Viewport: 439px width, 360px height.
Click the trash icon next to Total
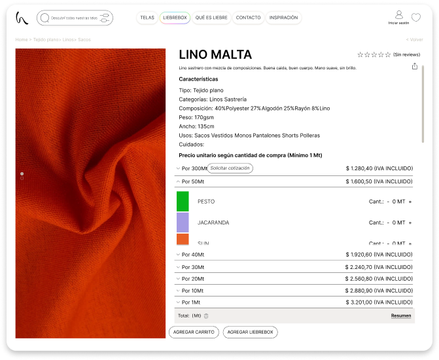point(206,315)
